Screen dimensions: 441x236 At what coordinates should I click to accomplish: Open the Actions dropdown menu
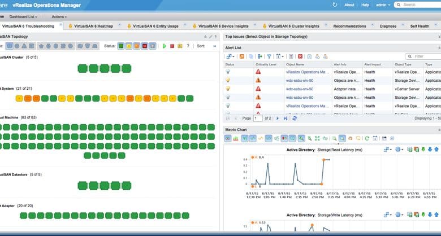coord(59,17)
